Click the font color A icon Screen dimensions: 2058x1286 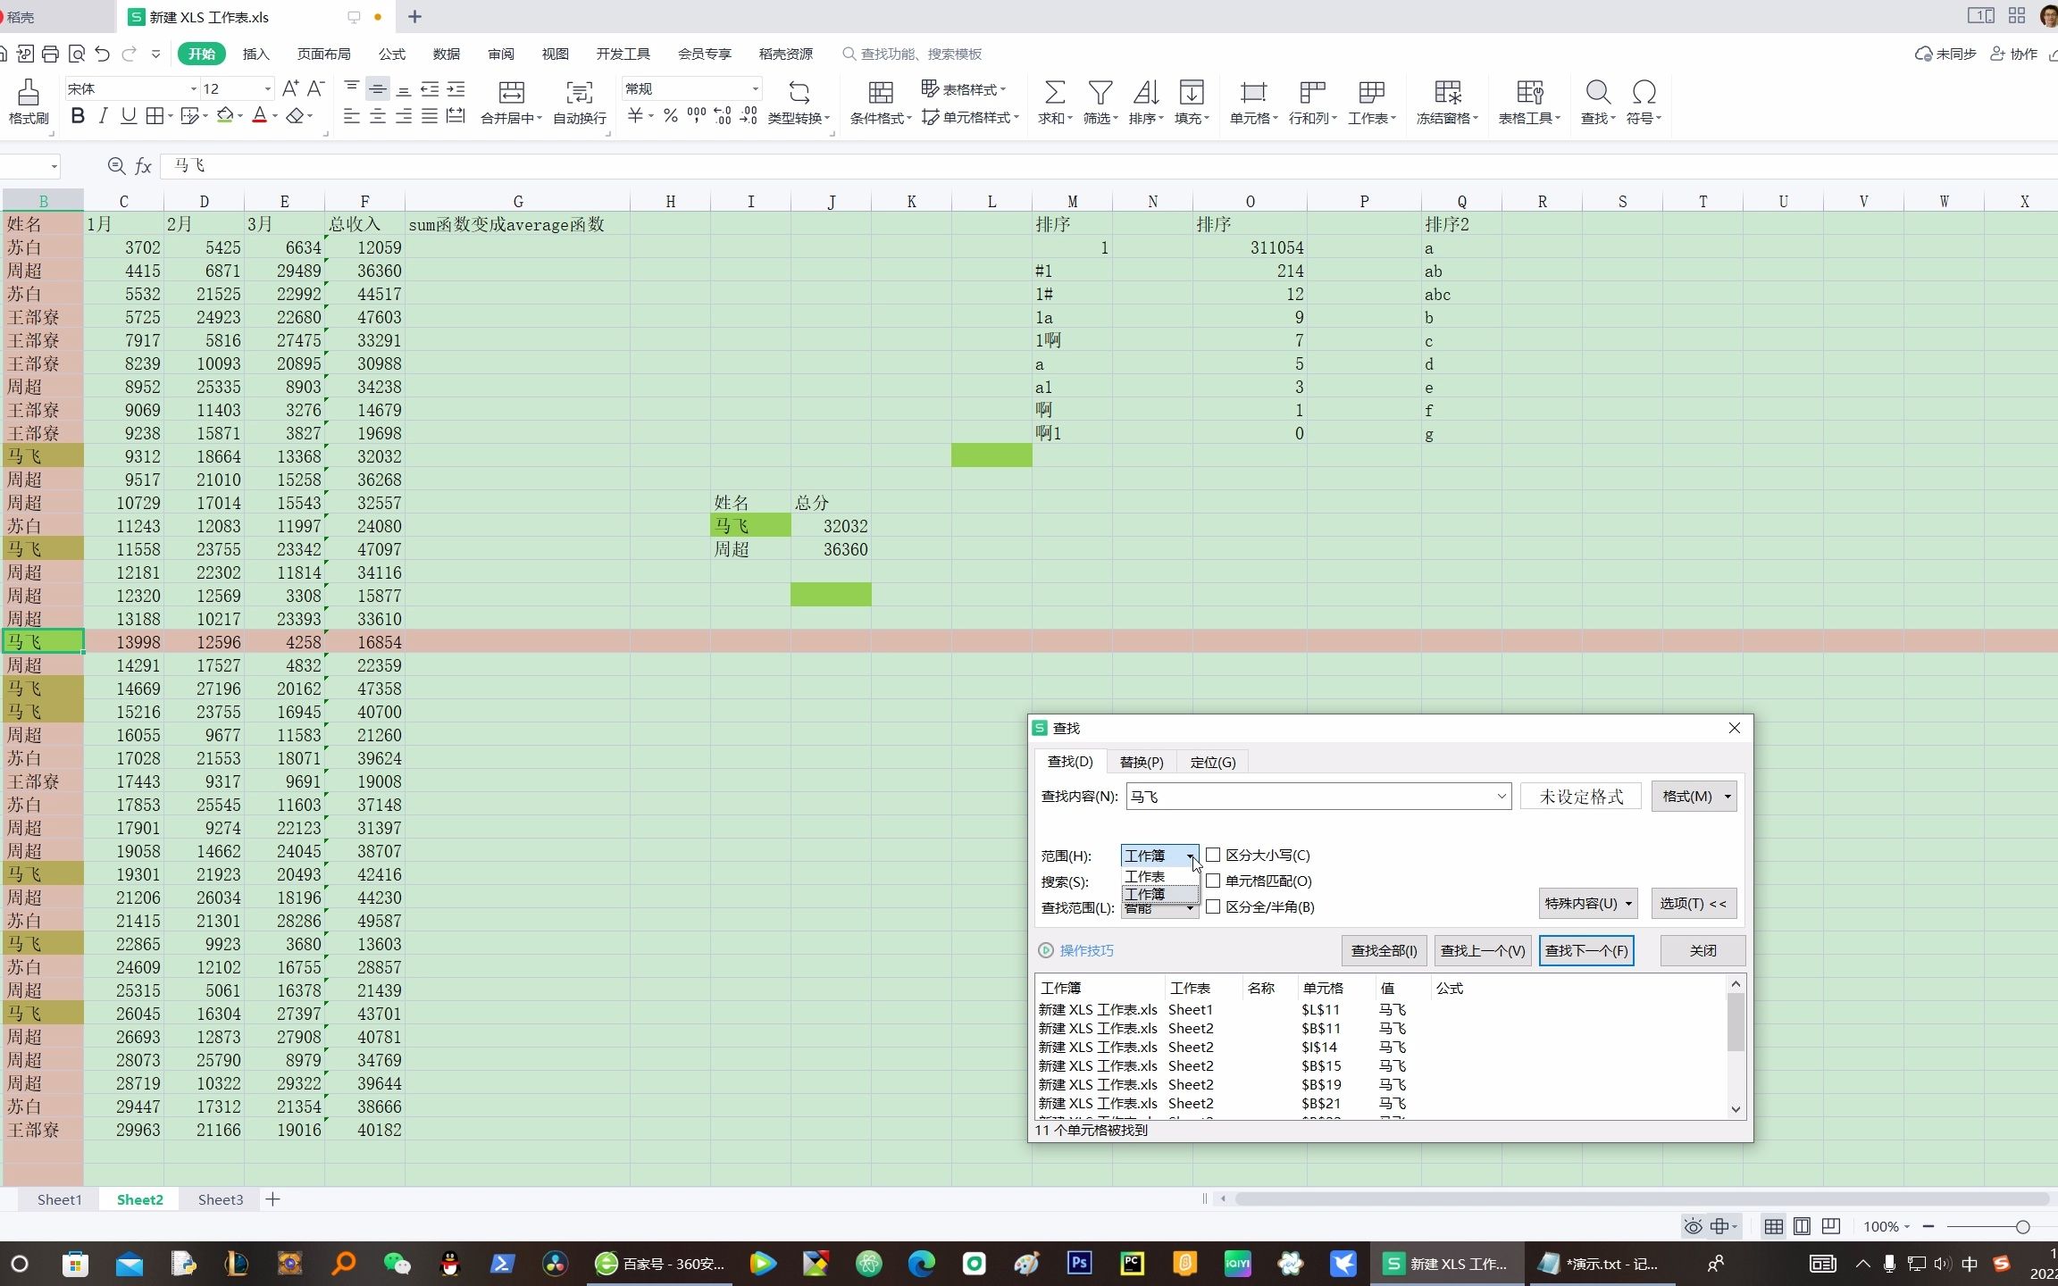(x=259, y=116)
